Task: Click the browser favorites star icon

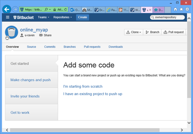Action: (x=181, y=9)
